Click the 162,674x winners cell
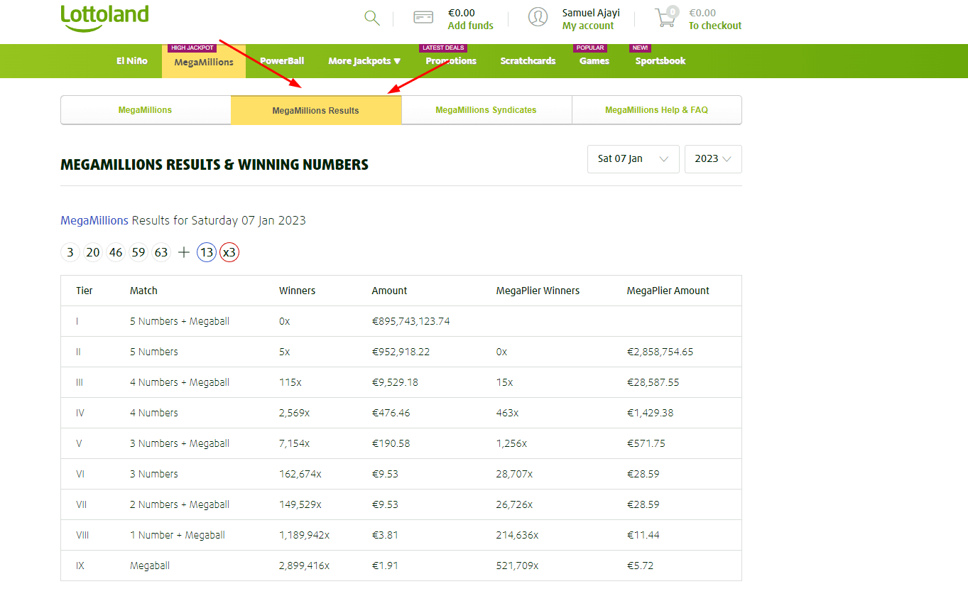The image size is (968, 611). tap(300, 474)
